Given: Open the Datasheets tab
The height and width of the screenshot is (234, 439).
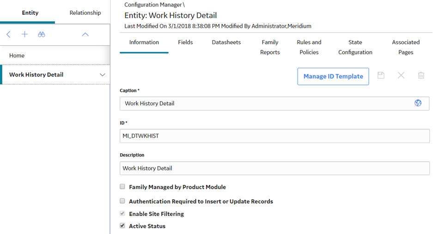Looking at the screenshot, I should tap(226, 42).
